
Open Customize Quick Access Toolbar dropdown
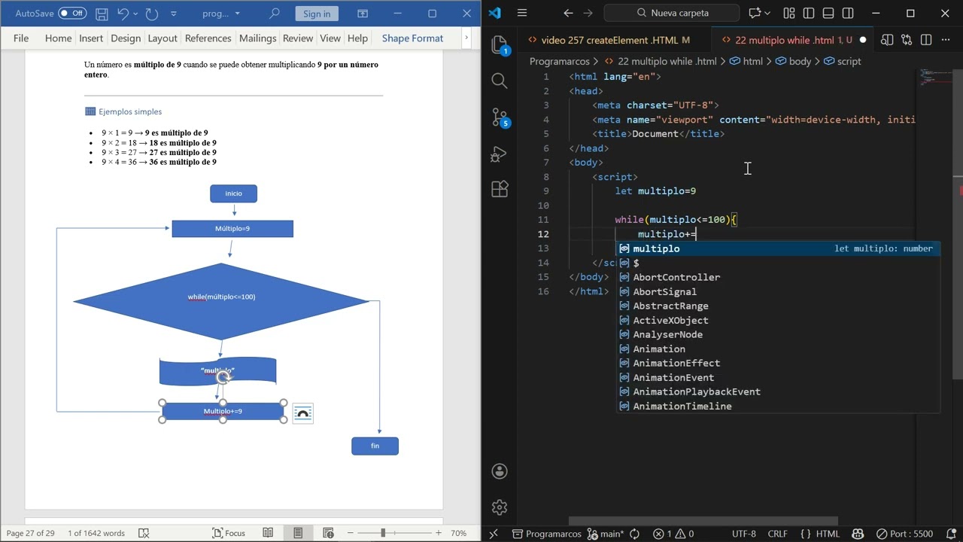[x=174, y=14]
